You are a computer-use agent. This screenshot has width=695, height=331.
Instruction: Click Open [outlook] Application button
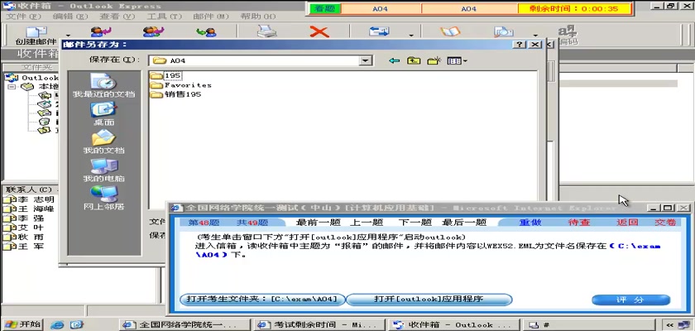[429, 299]
